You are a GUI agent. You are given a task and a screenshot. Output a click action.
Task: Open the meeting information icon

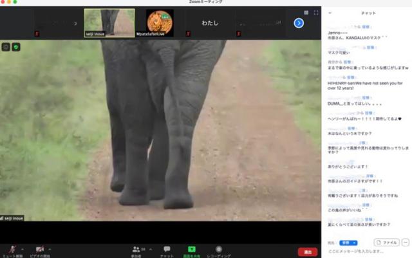pyautogui.click(x=6, y=47)
